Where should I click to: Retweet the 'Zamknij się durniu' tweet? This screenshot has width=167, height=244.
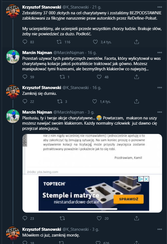[x=59, y=101]
